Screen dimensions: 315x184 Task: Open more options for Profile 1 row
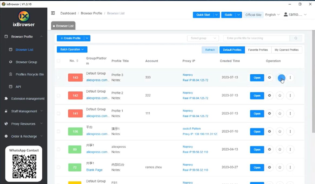(290, 113)
